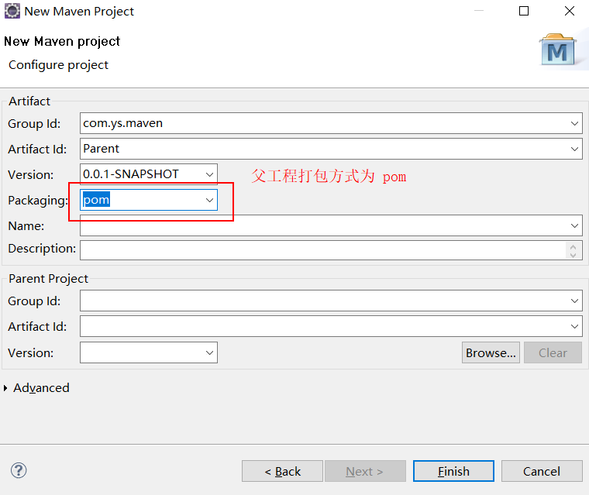Open the Packaging dropdown showing pom
Viewport: 589px width, 495px height.
point(209,200)
